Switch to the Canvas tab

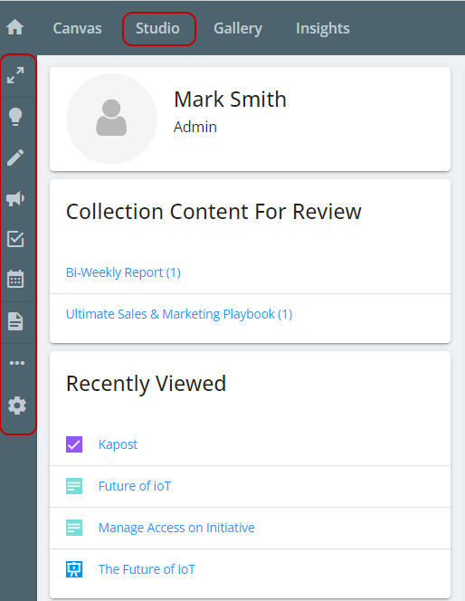78,28
